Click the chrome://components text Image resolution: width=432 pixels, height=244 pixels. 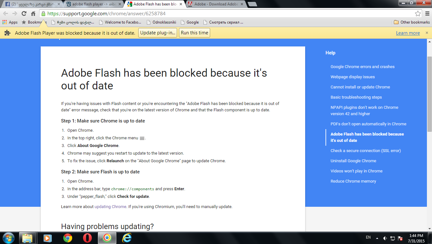(133, 189)
